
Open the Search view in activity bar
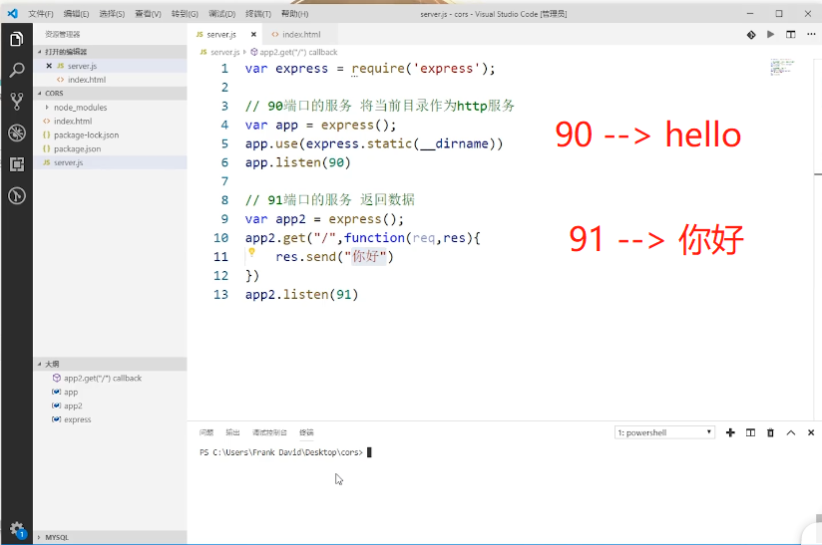click(x=16, y=70)
